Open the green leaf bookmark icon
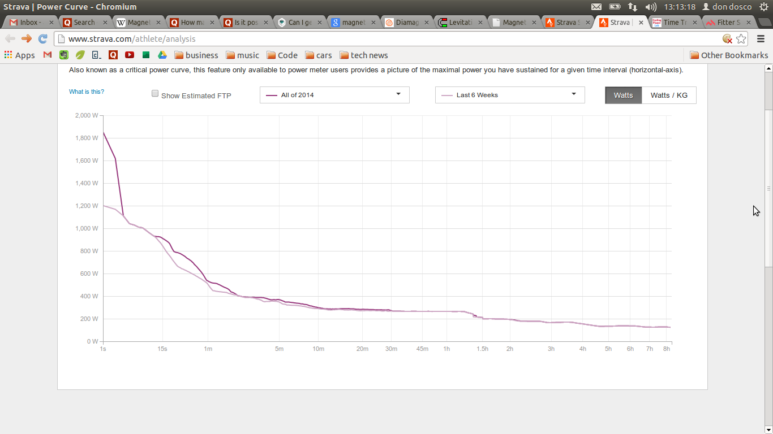Image resolution: width=773 pixels, height=434 pixels. coord(80,55)
